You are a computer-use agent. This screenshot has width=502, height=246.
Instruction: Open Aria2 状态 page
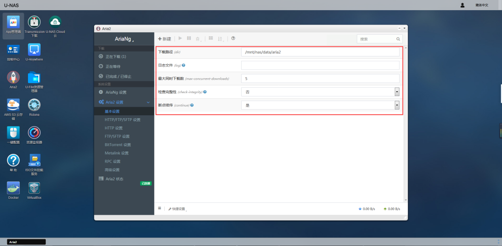124,179
